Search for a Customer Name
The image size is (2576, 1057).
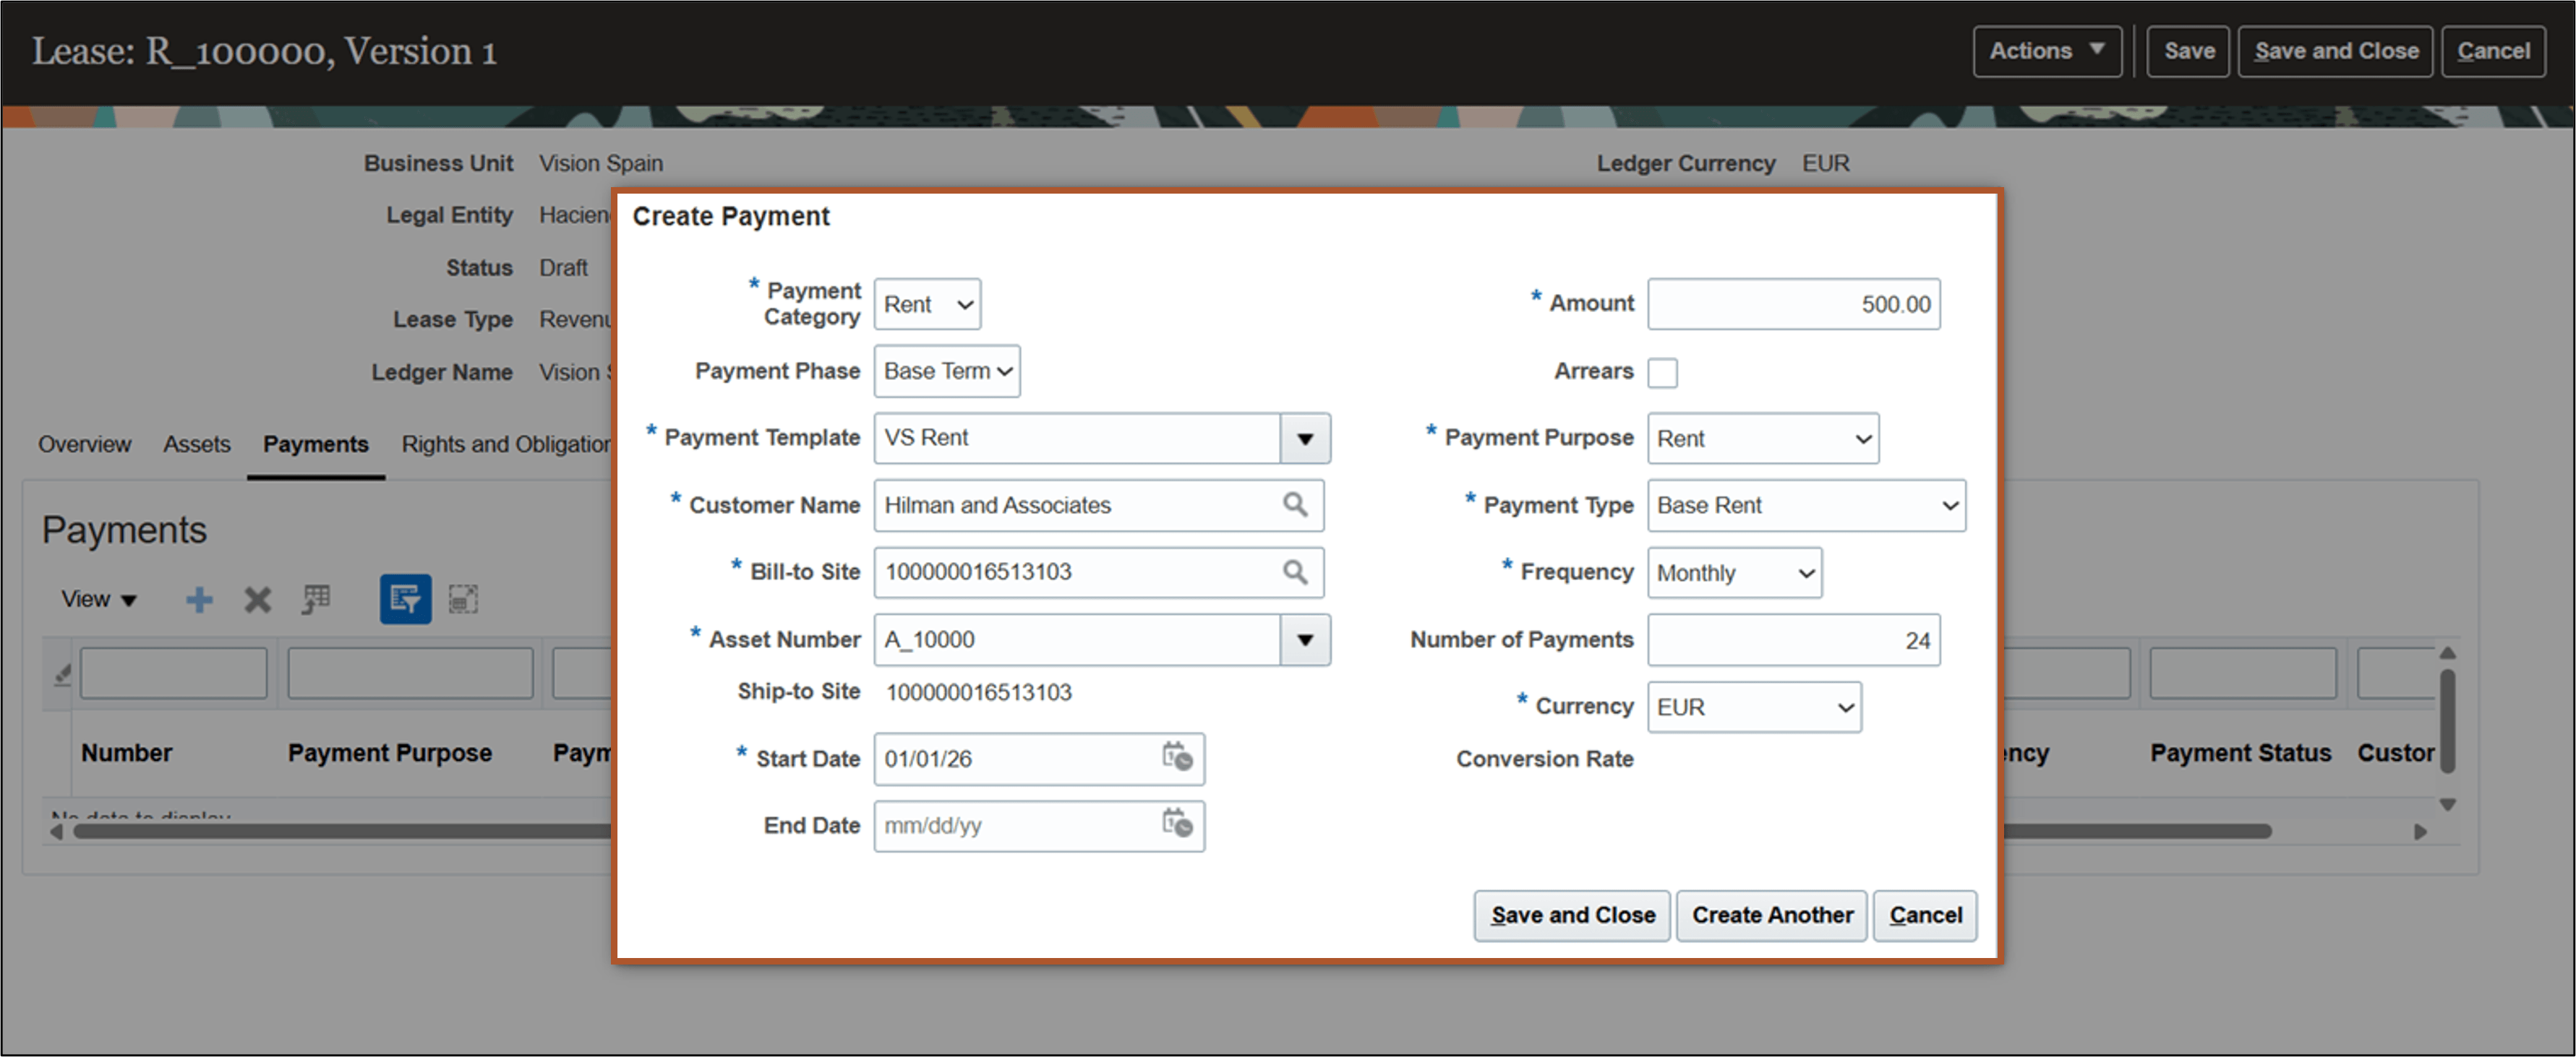click(1296, 506)
